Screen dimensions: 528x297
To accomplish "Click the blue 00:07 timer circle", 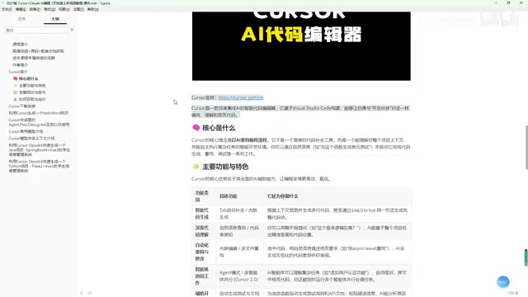I will point(503,282).
